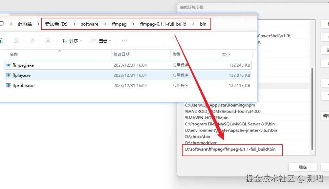Click the rename icon in Explorer toolbar
The image size is (329, 189).
coord(16,41)
